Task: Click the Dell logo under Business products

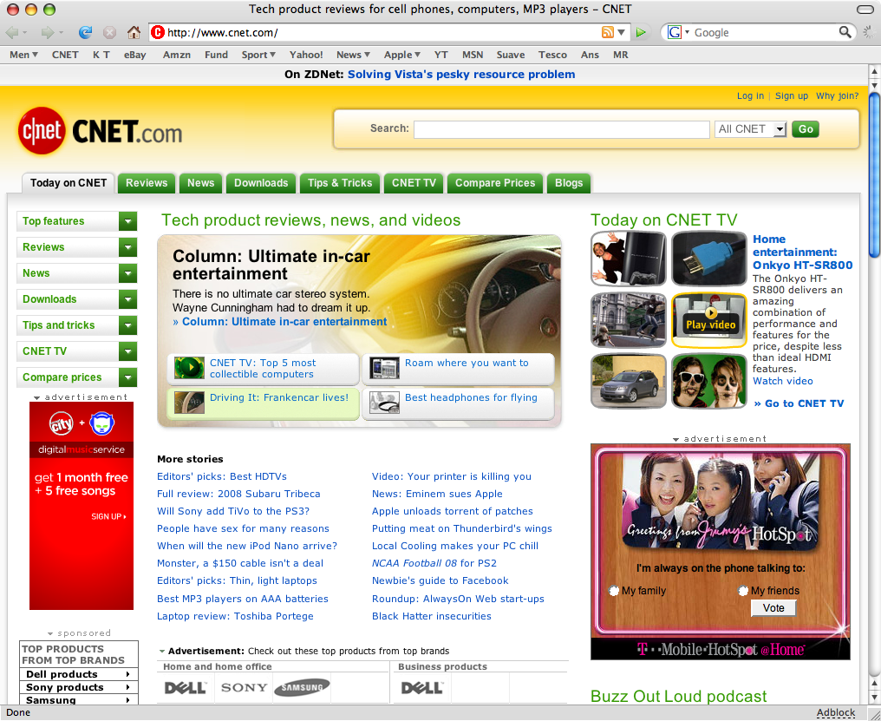Action: click(x=421, y=687)
